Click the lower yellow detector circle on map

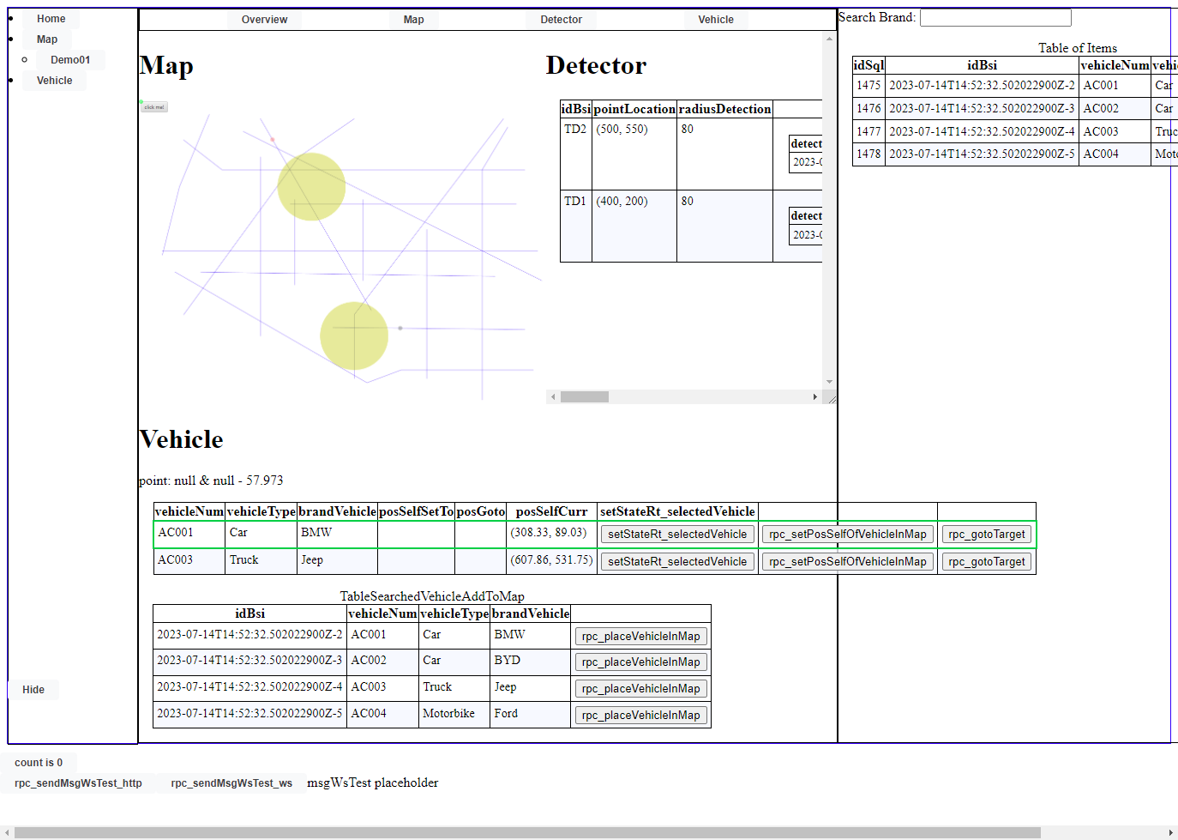click(354, 335)
